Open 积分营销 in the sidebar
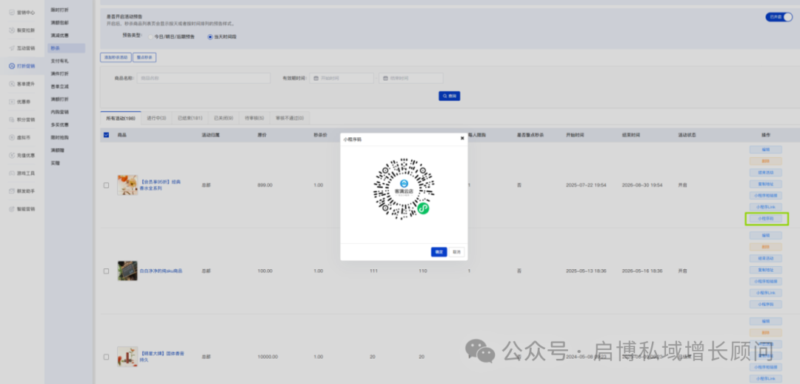 tap(25, 119)
